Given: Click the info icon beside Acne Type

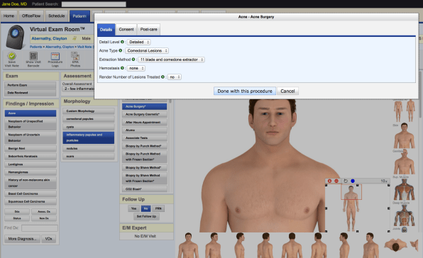Looking at the screenshot, I should tap(121, 50).
